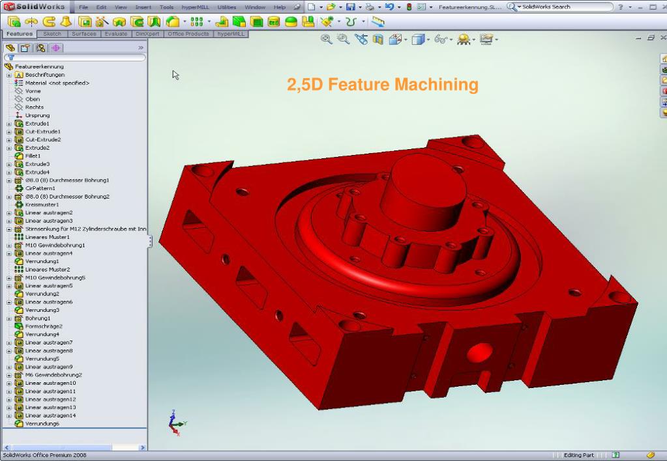Select the Revolved Boss/Base tool

coord(31,21)
